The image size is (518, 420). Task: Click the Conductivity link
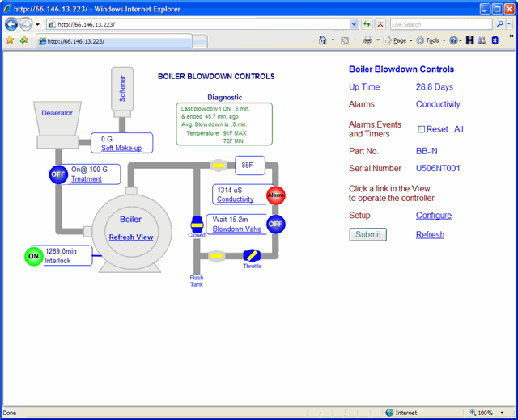(235, 199)
